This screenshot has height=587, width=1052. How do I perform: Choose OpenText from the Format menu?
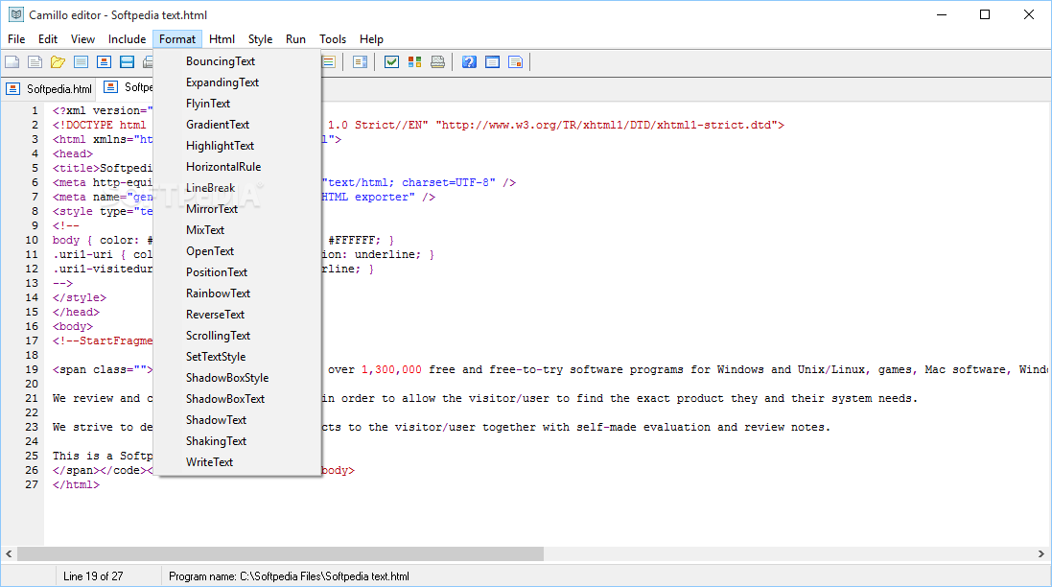click(x=238, y=251)
